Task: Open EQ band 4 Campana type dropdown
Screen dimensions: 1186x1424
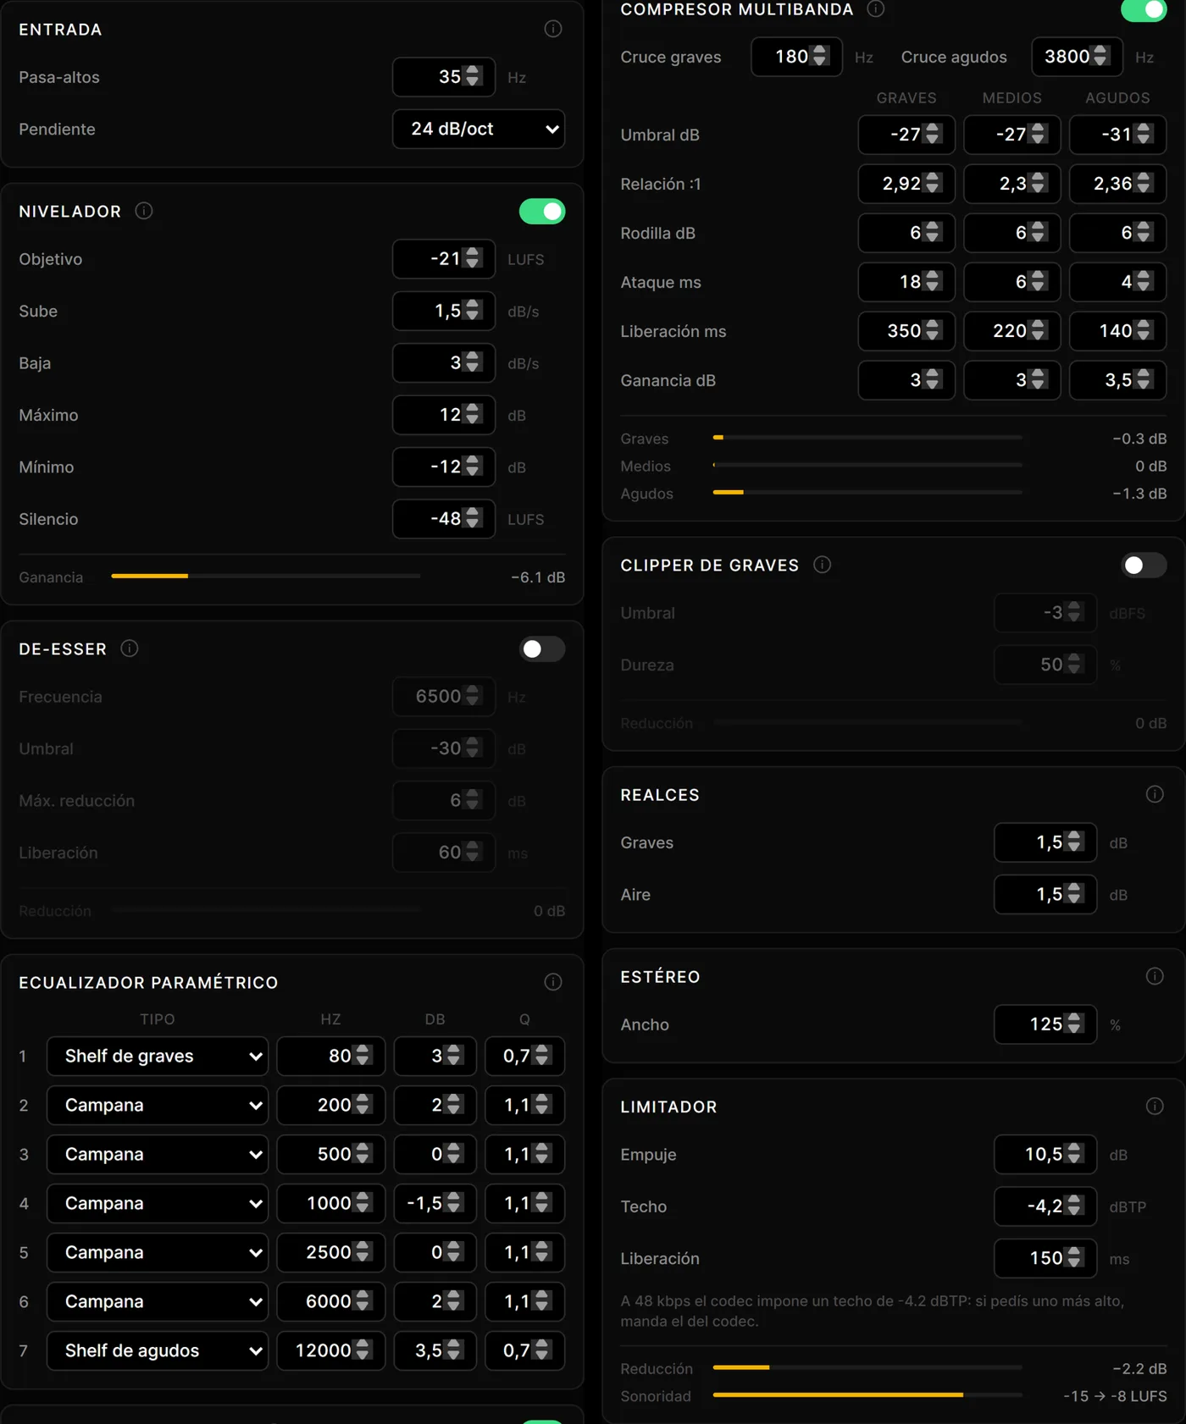Action: pyautogui.click(x=158, y=1204)
